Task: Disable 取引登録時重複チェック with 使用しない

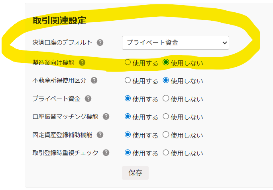Action: 166,153
